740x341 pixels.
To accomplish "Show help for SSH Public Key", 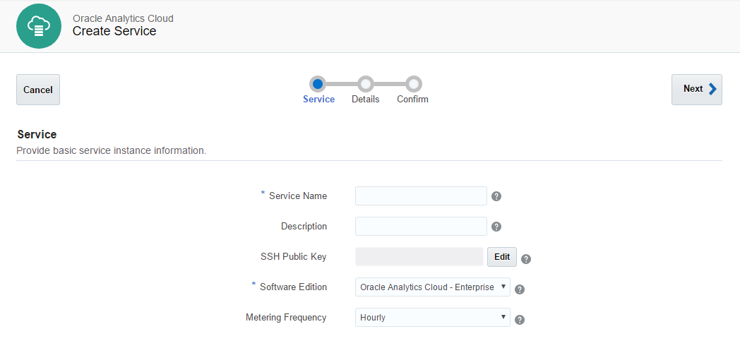I will coord(526,259).
